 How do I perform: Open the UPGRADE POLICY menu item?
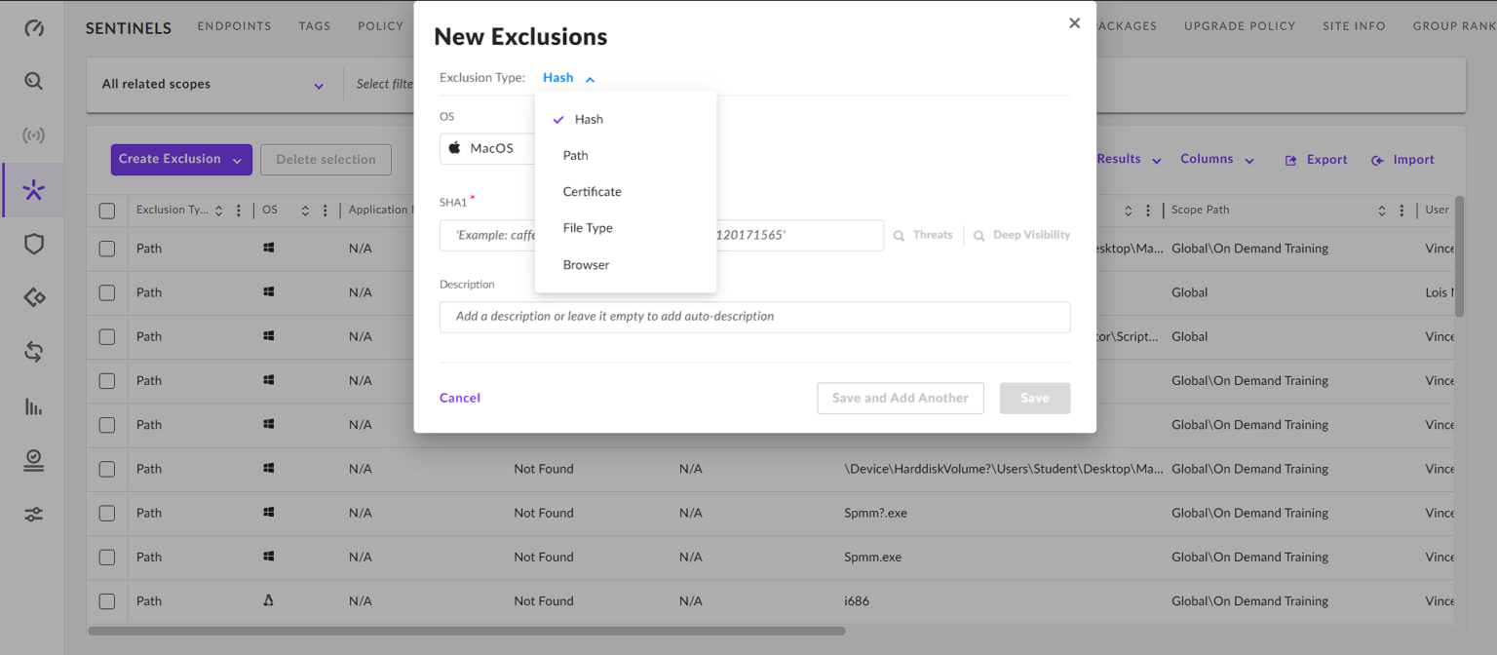pyautogui.click(x=1240, y=25)
